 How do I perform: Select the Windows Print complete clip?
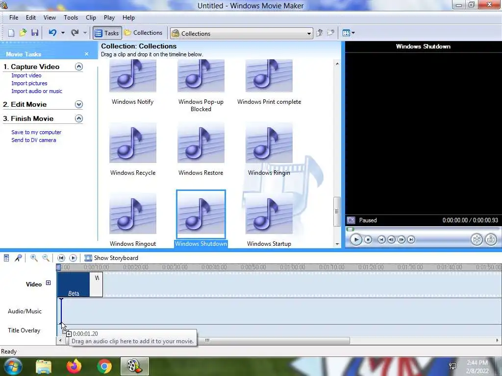click(x=269, y=82)
